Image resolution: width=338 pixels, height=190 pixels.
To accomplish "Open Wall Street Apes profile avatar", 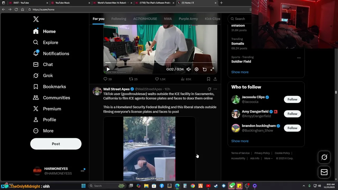I will click(97, 91).
